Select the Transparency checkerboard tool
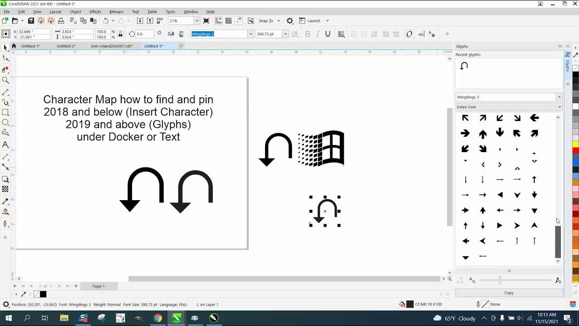The width and height of the screenshot is (579, 326). point(5,189)
